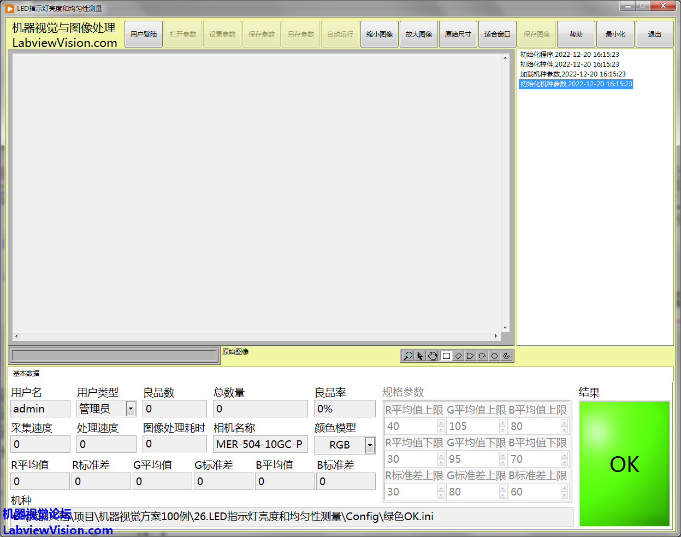This screenshot has width=681, height=537.
Task: Click the 相机名称 field MER-504-10GC-P
Action: click(x=260, y=445)
